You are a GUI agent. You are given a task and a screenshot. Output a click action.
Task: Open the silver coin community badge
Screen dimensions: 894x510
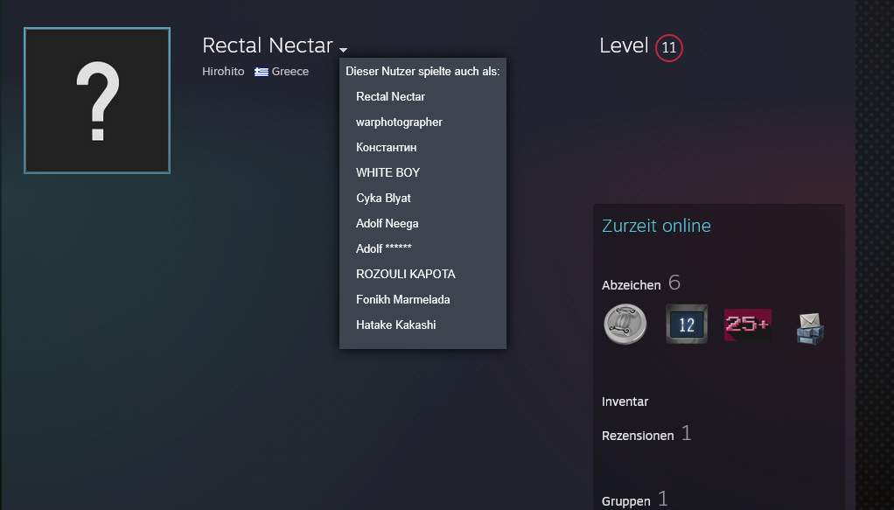click(x=625, y=325)
